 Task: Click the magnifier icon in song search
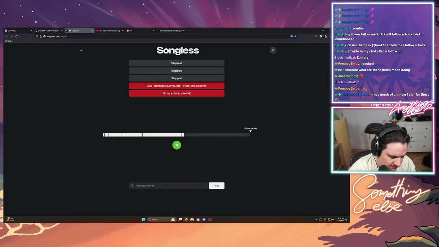(132, 186)
